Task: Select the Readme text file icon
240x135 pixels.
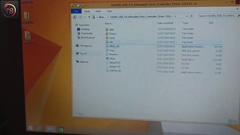Action: (107, 54)
